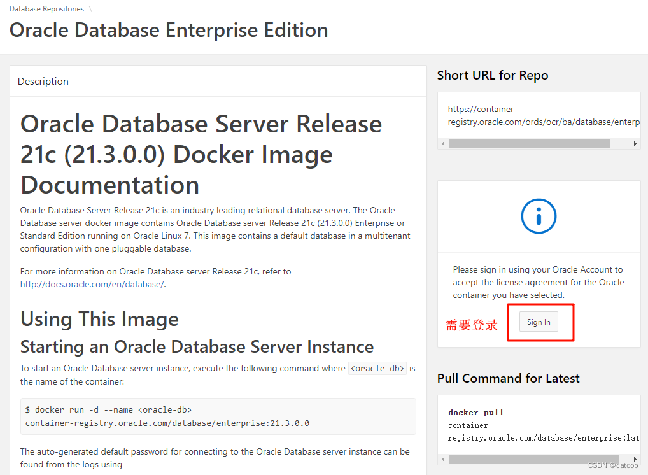Viewport: 648px width, 475px height.
Task: Click the Sign In prompt message text
Action: click(539, 282)
